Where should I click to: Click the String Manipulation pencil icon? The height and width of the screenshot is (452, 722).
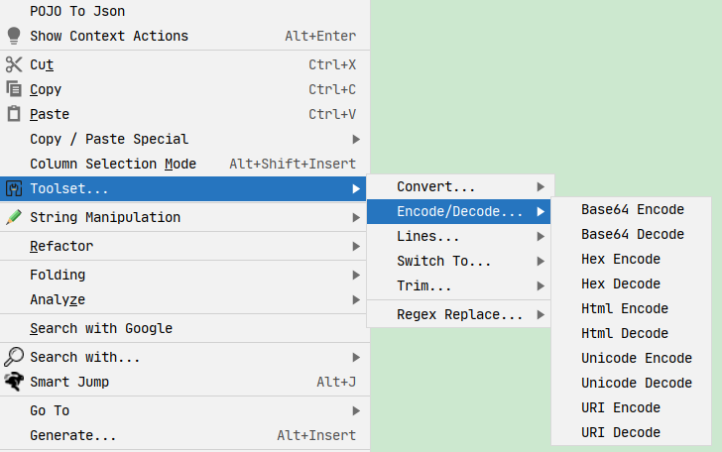tap(14, 217)
